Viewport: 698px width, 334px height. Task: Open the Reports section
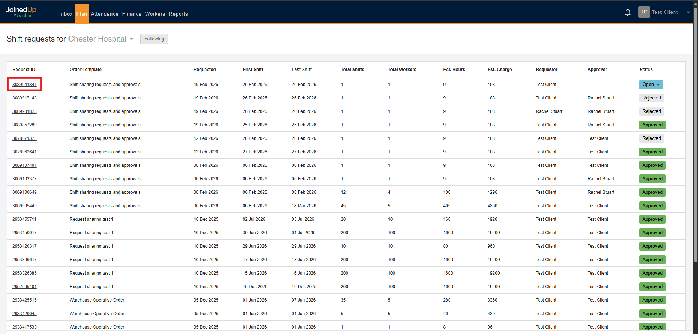click(178, 14)
